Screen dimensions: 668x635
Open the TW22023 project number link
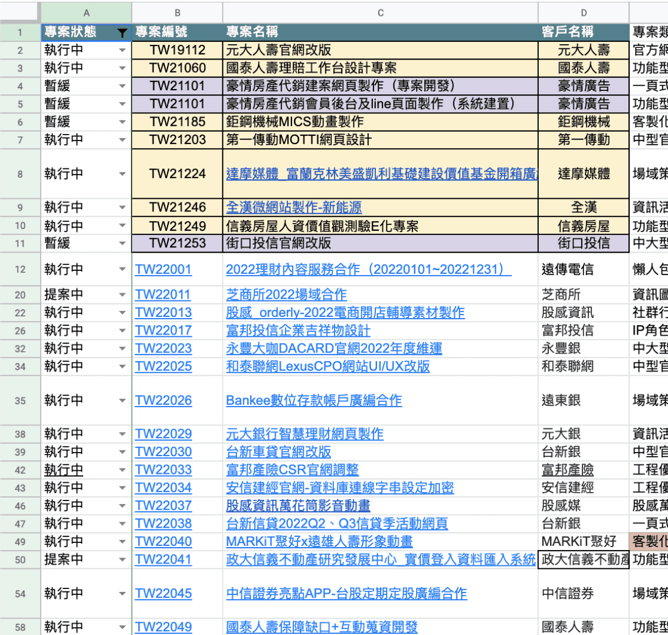163,349
